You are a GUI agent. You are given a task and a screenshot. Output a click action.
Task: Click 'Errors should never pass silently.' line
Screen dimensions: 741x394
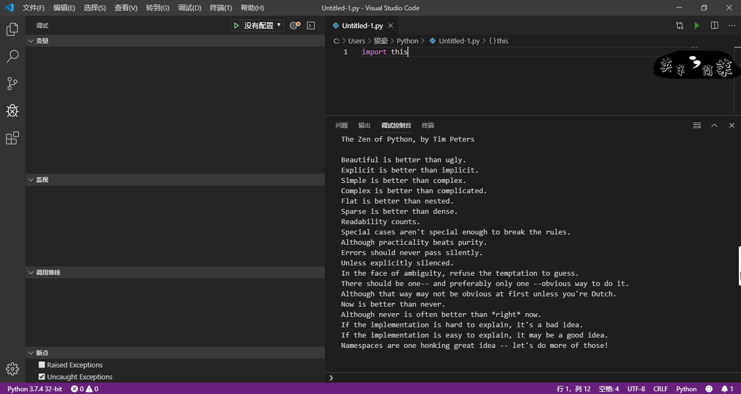click(x=412, y=252)
